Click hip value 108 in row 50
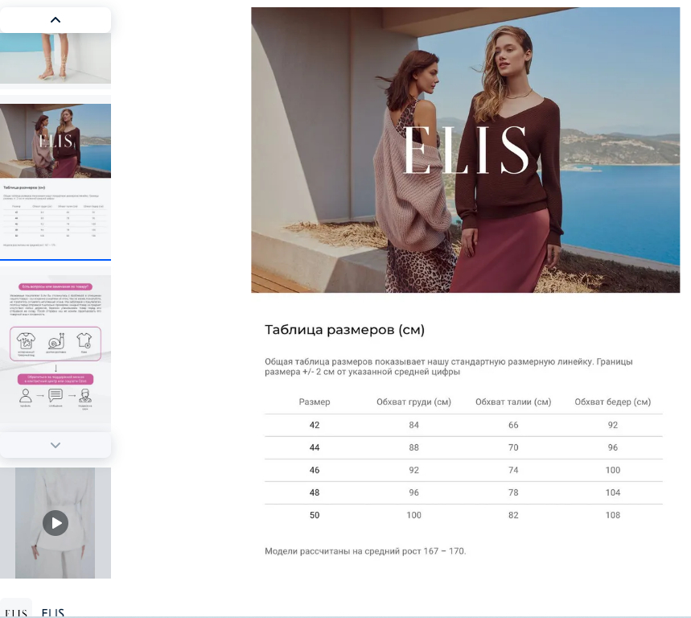 click(x=612, y=515)
